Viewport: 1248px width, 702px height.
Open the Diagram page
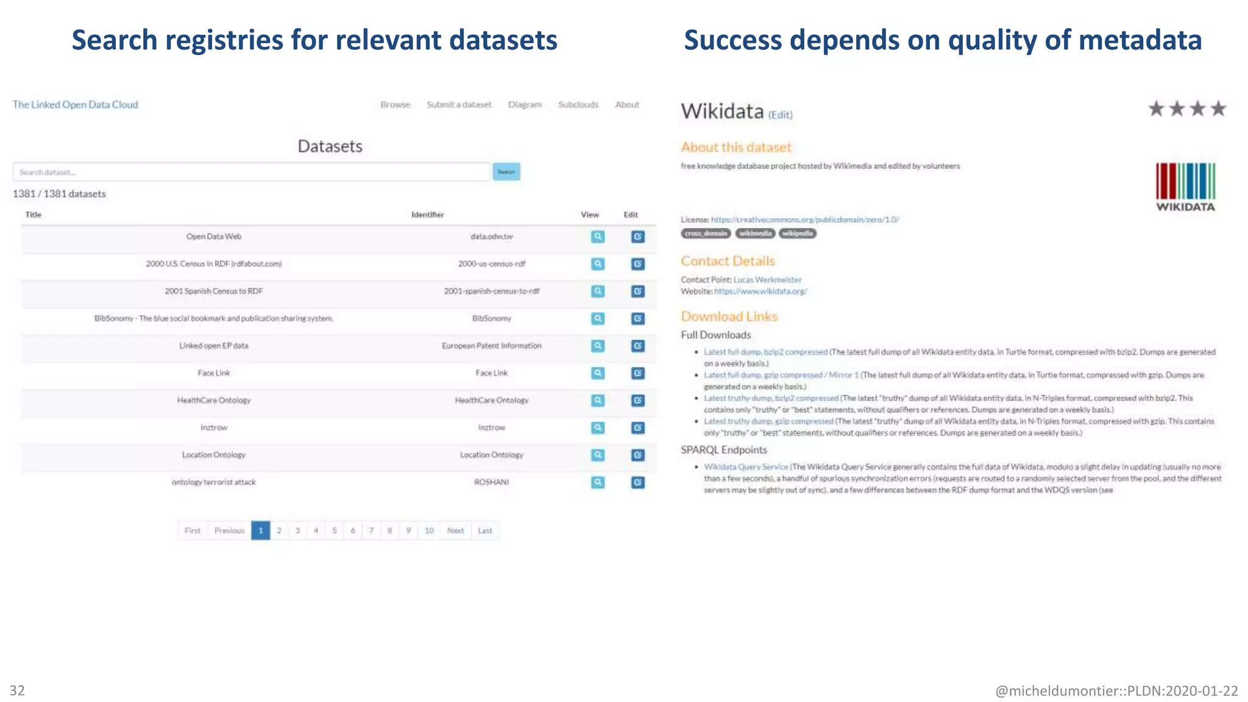tap(525, 105)
